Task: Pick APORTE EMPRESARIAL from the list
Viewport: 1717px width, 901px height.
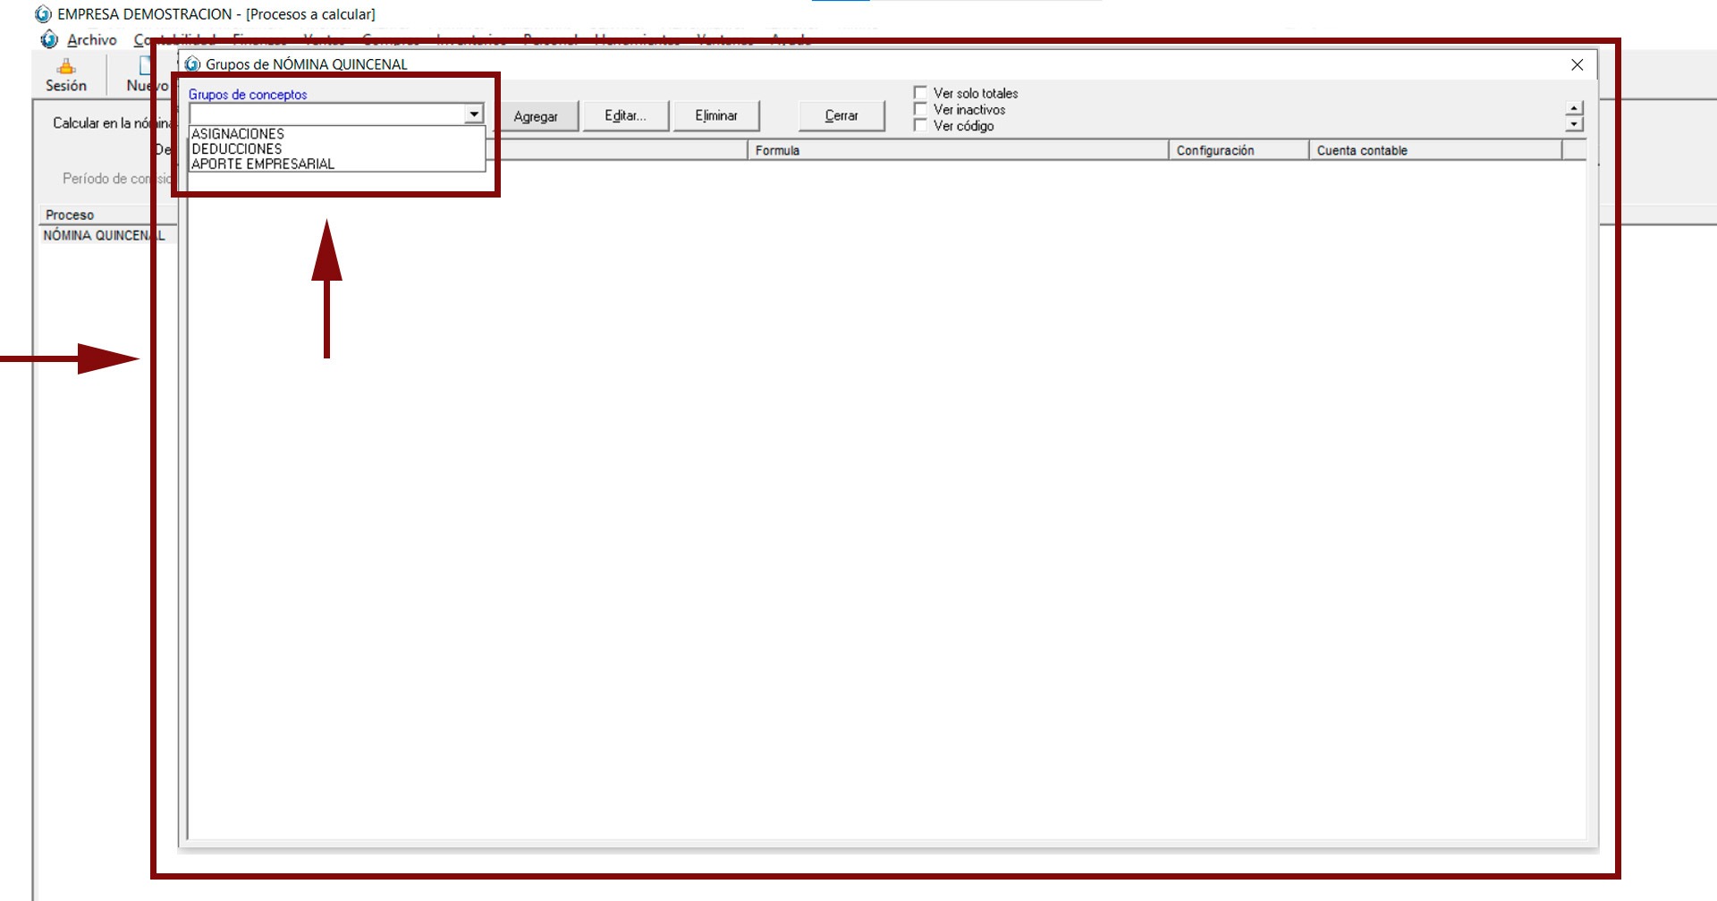Action: (263, 164)
